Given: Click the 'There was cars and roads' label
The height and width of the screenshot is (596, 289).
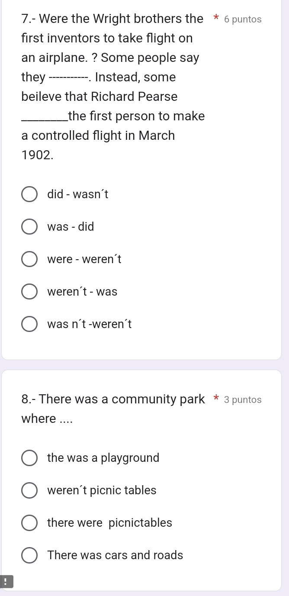Looking at the screenshot, I should [x=115, y=555].
